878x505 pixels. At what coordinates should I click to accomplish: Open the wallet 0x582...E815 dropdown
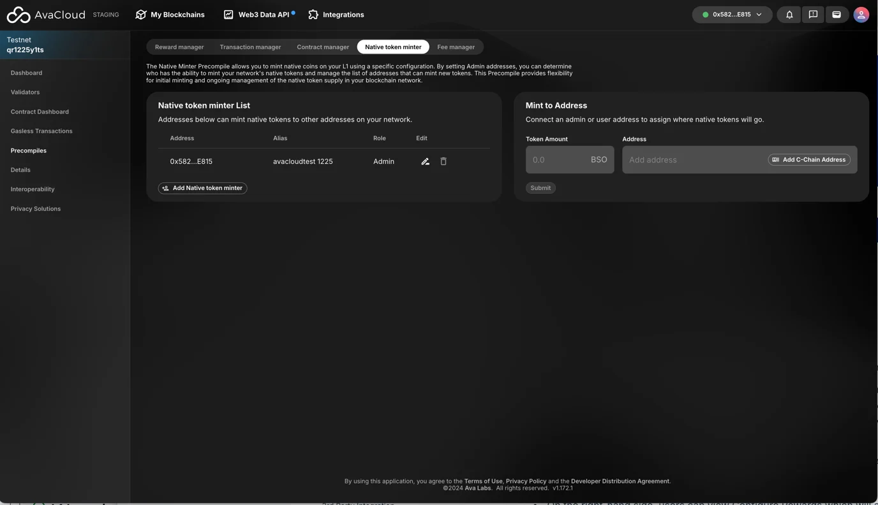tap(732, 15)
